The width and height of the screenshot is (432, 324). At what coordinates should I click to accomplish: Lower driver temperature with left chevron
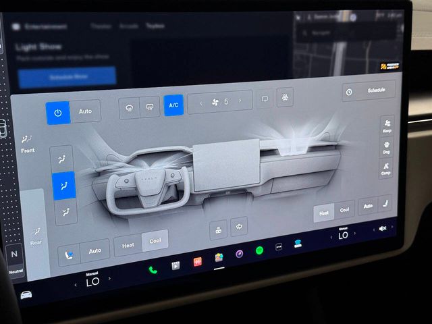pyautogui.click(x=76, y=285)
